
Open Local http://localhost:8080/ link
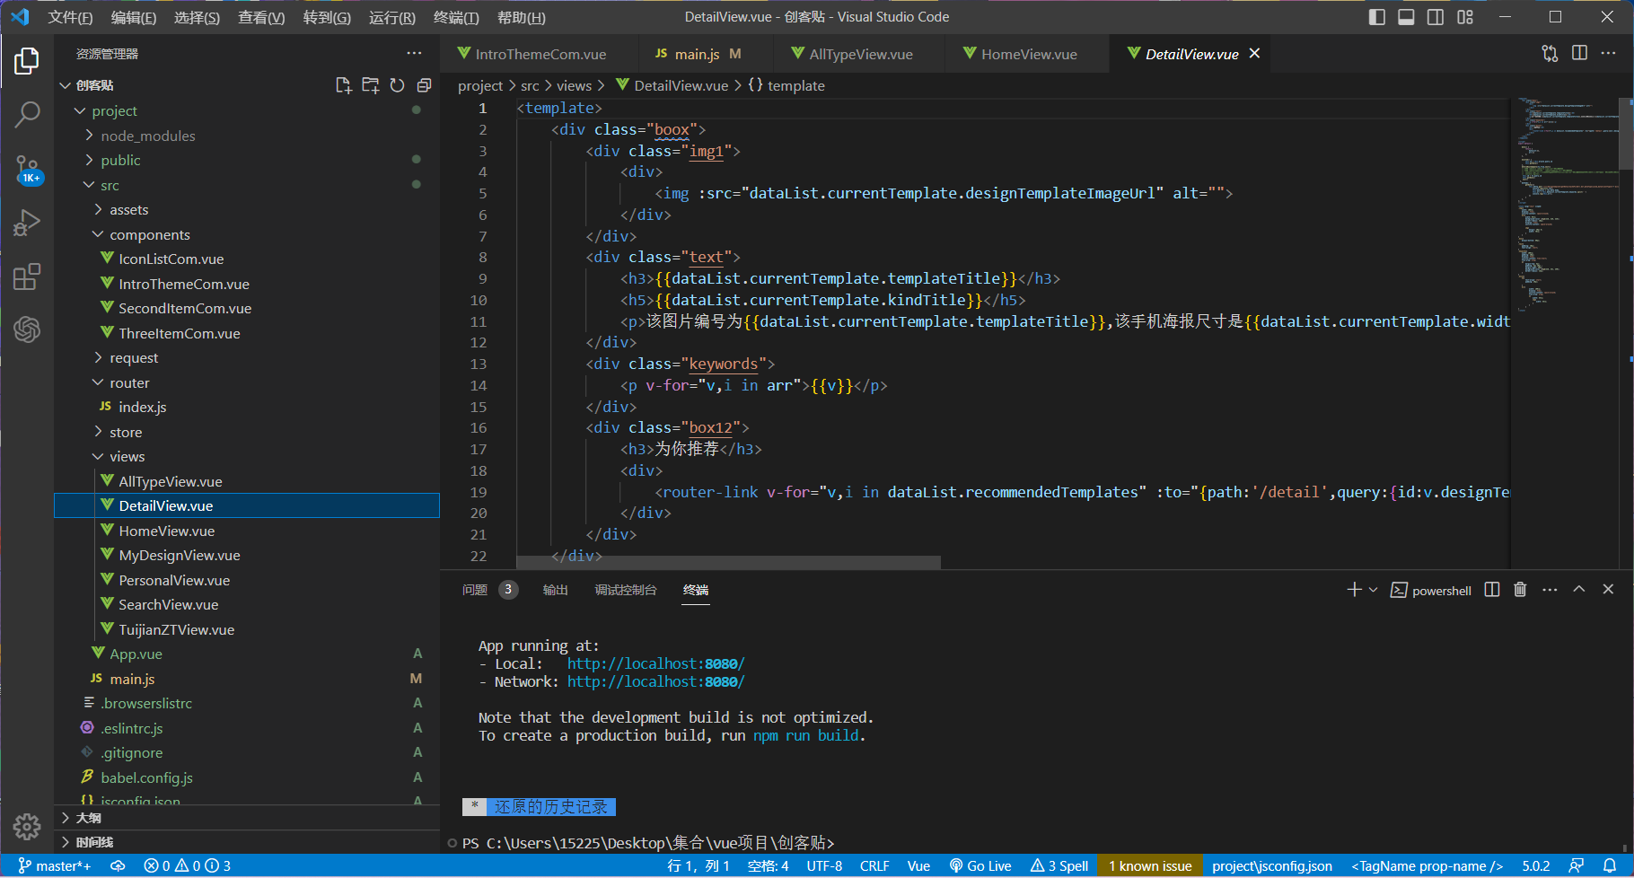(x=655, y=663)
